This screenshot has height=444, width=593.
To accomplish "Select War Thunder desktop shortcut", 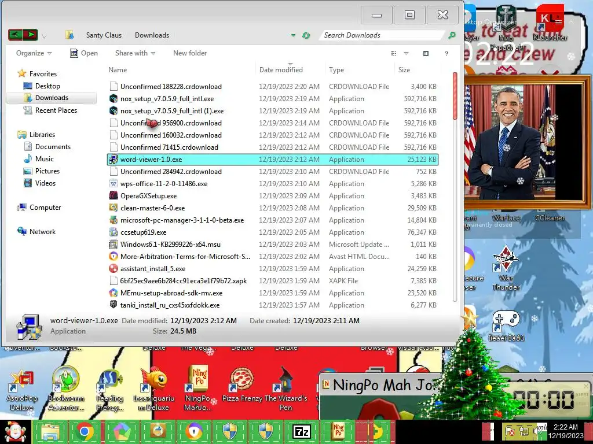I will 506,268.
